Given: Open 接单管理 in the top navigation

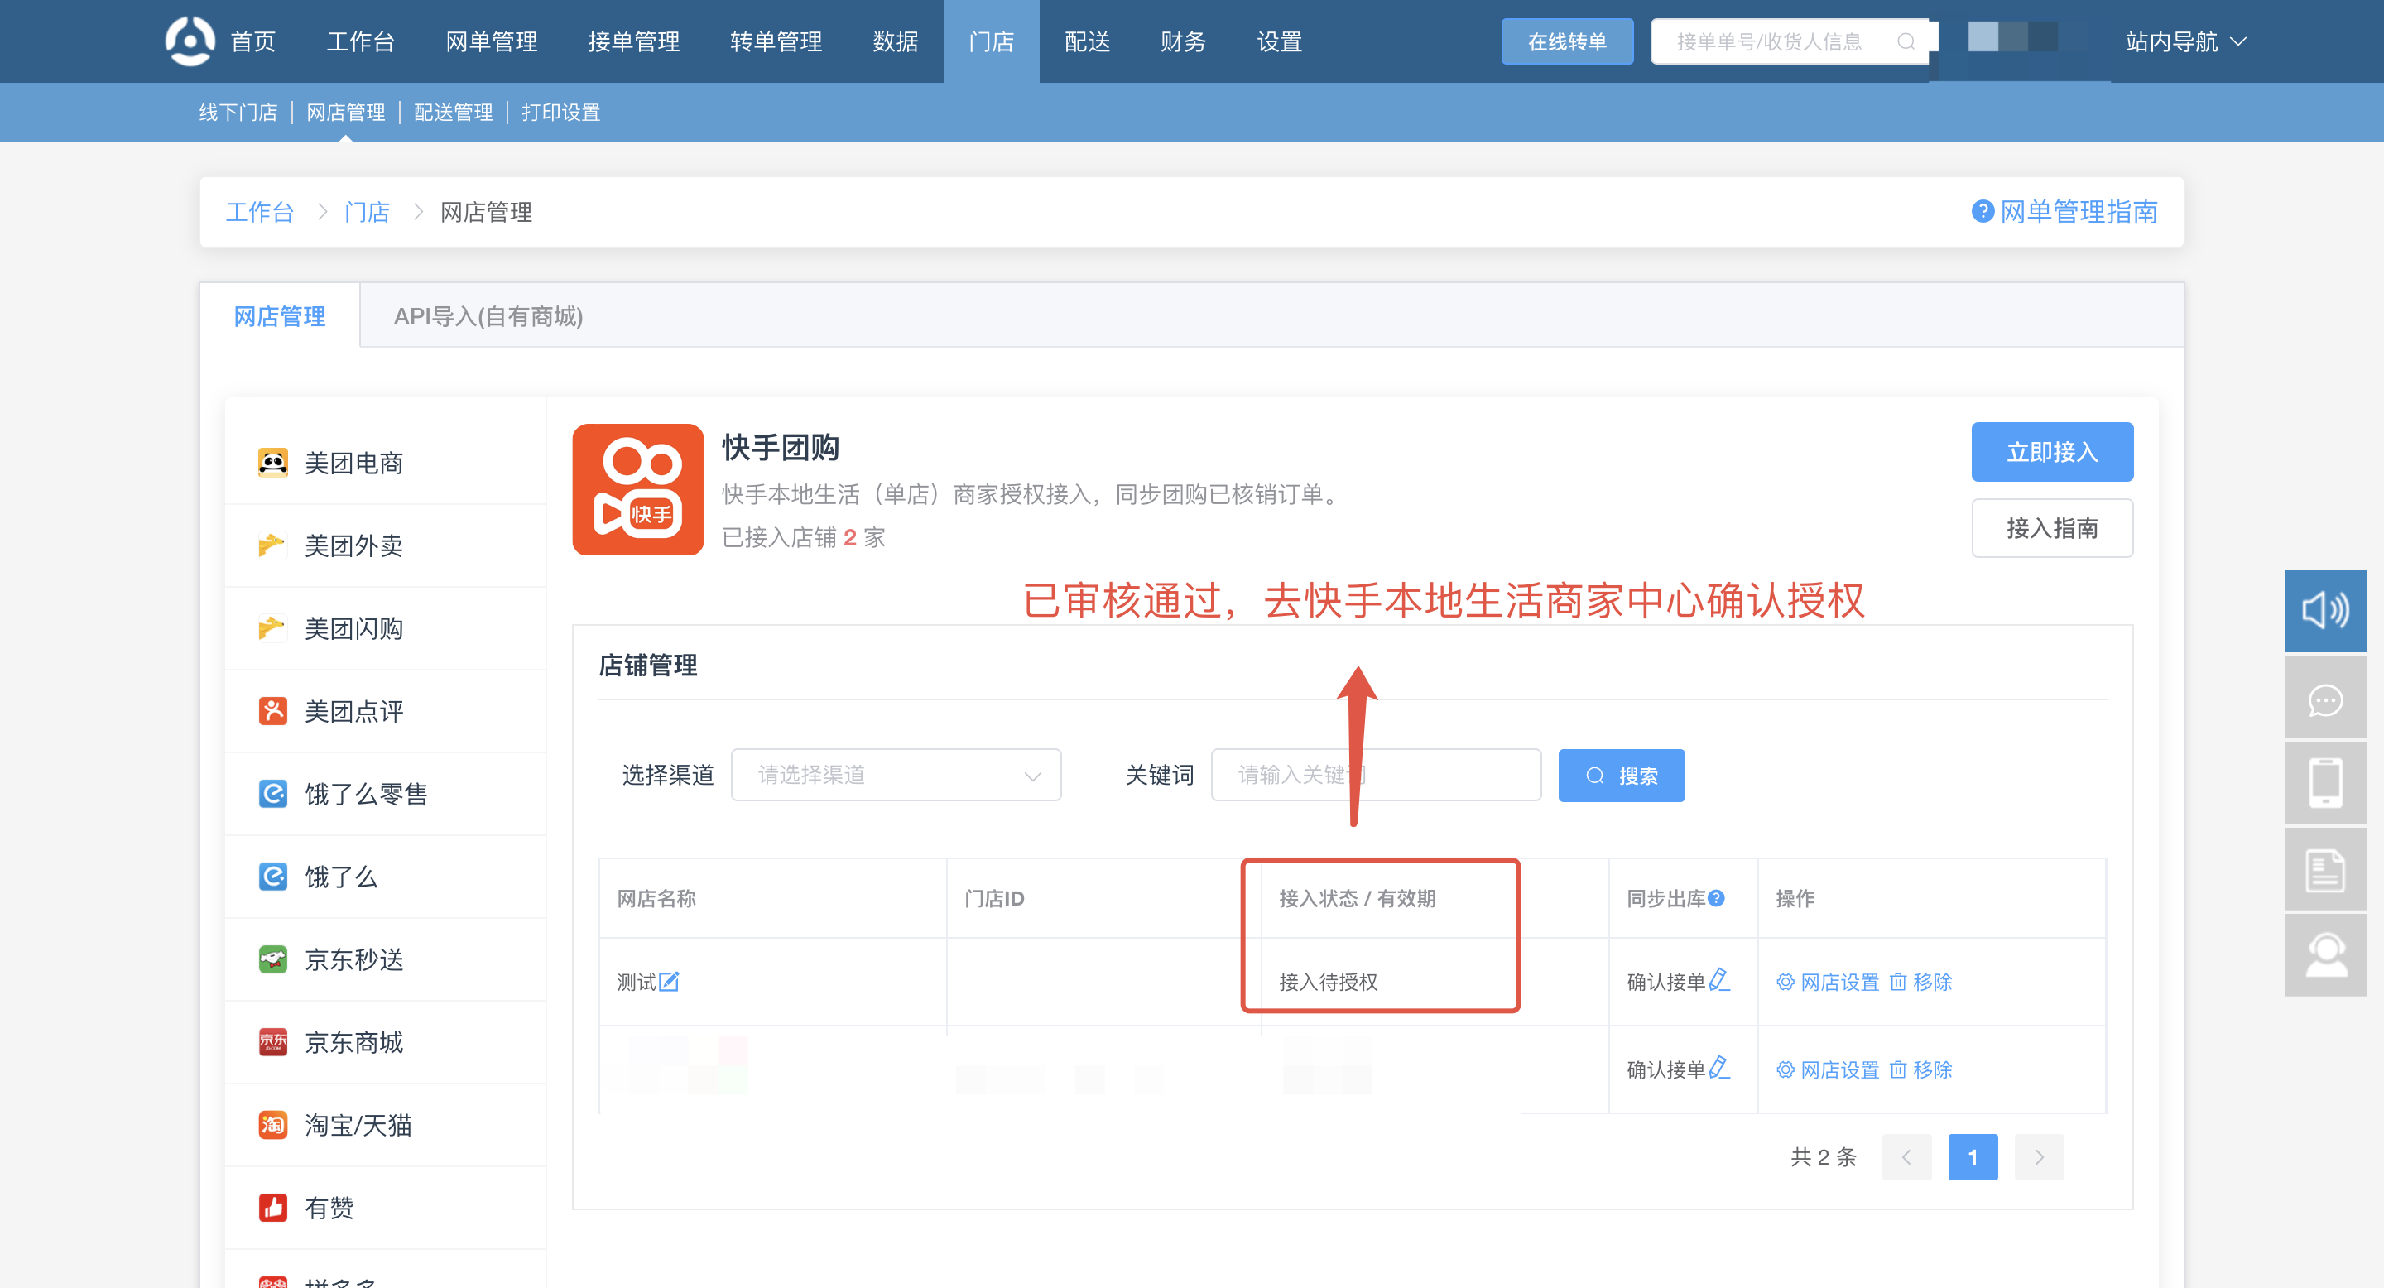Looking at the screenshot, I should [634, 41].
